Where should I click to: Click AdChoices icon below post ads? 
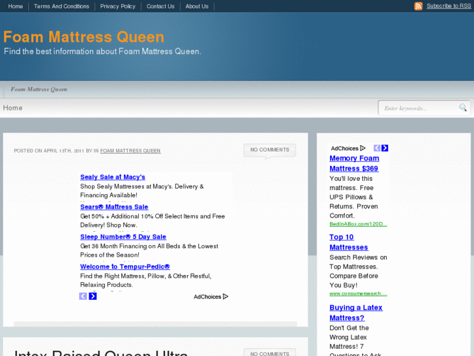226,297
